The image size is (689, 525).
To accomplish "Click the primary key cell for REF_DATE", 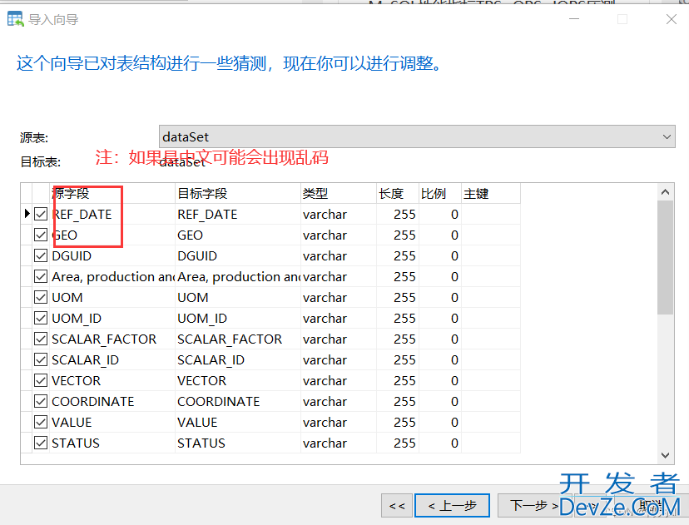I will [x=491, y=214].
